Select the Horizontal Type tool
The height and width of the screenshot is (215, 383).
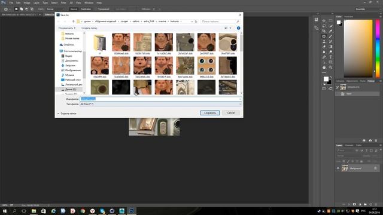[330, 57]
